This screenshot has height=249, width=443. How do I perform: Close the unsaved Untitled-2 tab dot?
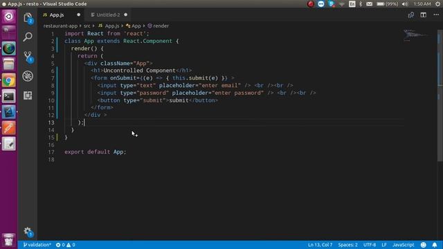[126, 15]
